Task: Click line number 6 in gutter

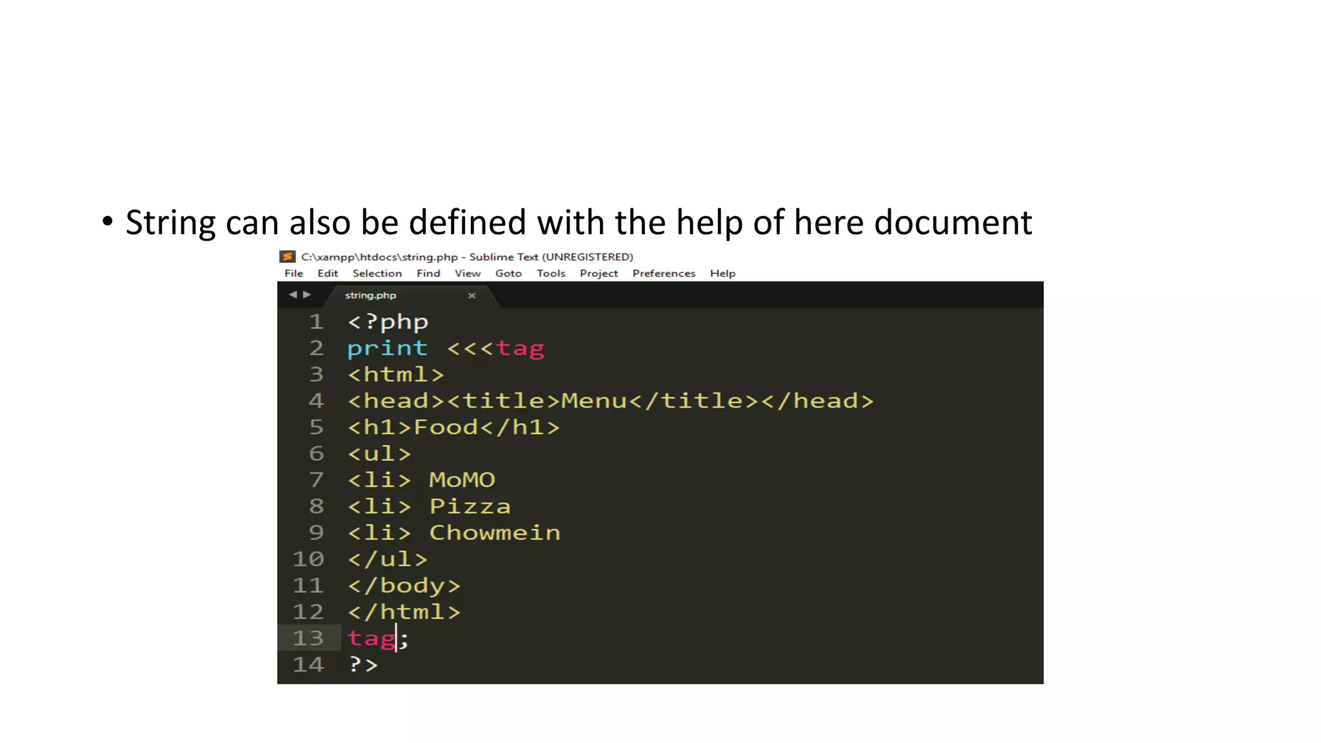Action: 316,453
